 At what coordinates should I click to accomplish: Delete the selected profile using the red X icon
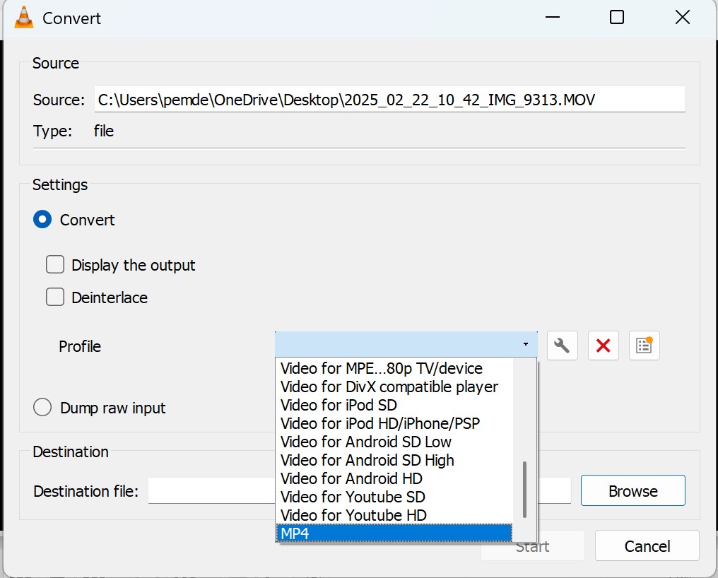click(603, 346)
